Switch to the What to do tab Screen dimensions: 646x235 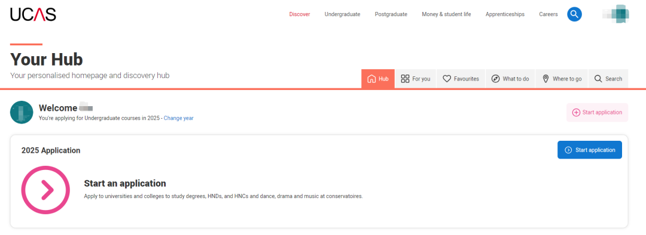pyautogui.click(x=510, y=79)
